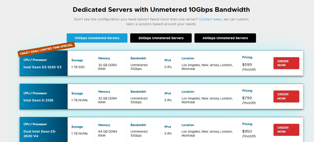Image resolution: width=314 pixels, height=142 pixels.
Task: Switch to 20Gbps Unmetered Servers tab
Action: [x=161, y=38]
